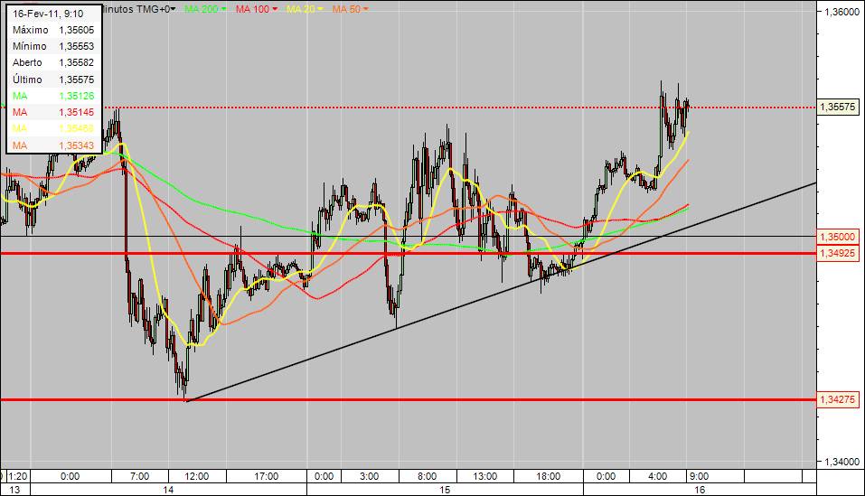Click the Aberto value 1,35582
Viewport: 865px width, 496px height.
pos(76,62)
